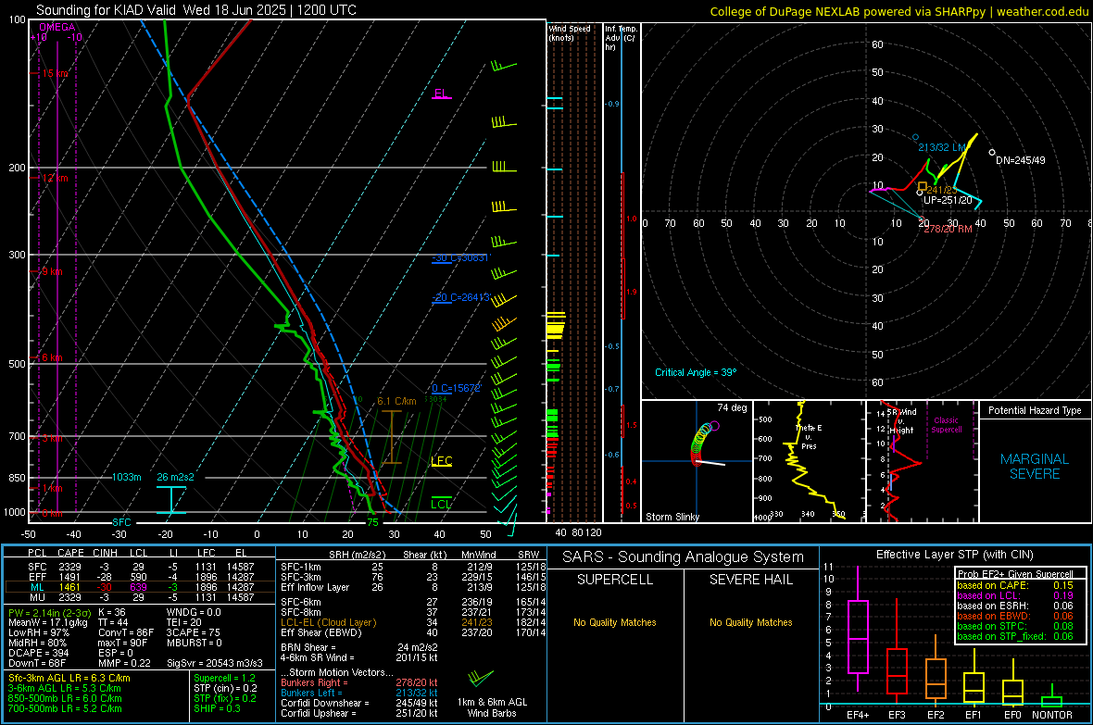Click the Critical Angle = 39° text
Viewport: 1093px width, 725px height.
pos(696,372)
